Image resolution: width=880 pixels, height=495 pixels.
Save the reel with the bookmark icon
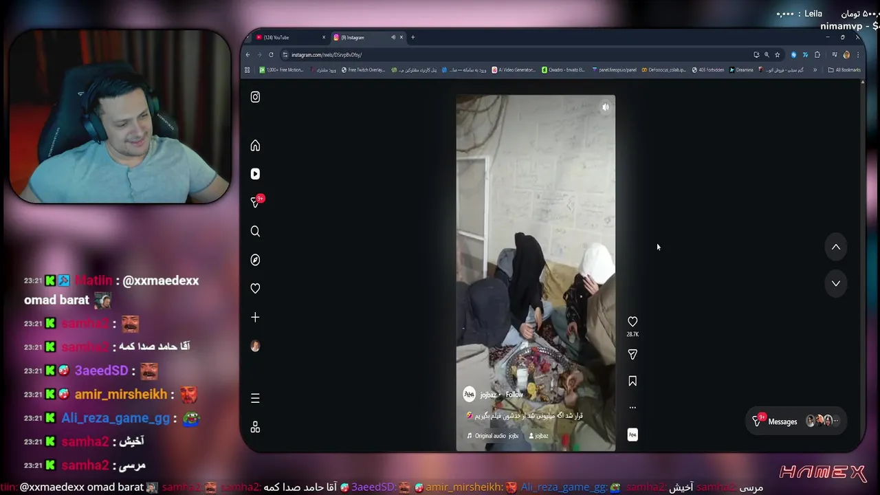pos(632,381)
